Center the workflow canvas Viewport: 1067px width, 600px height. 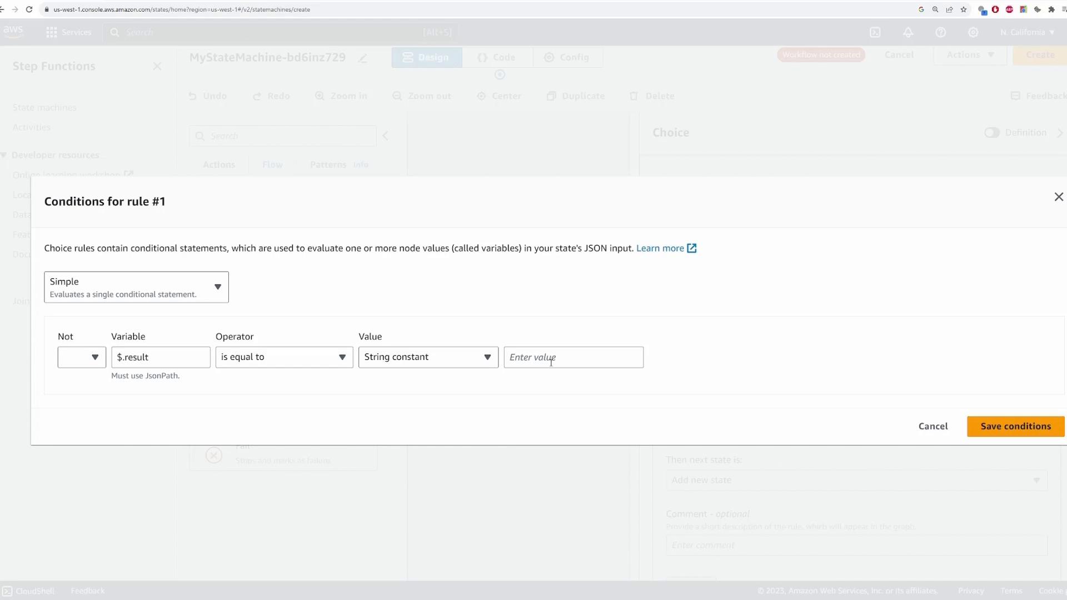click(499, 96)
